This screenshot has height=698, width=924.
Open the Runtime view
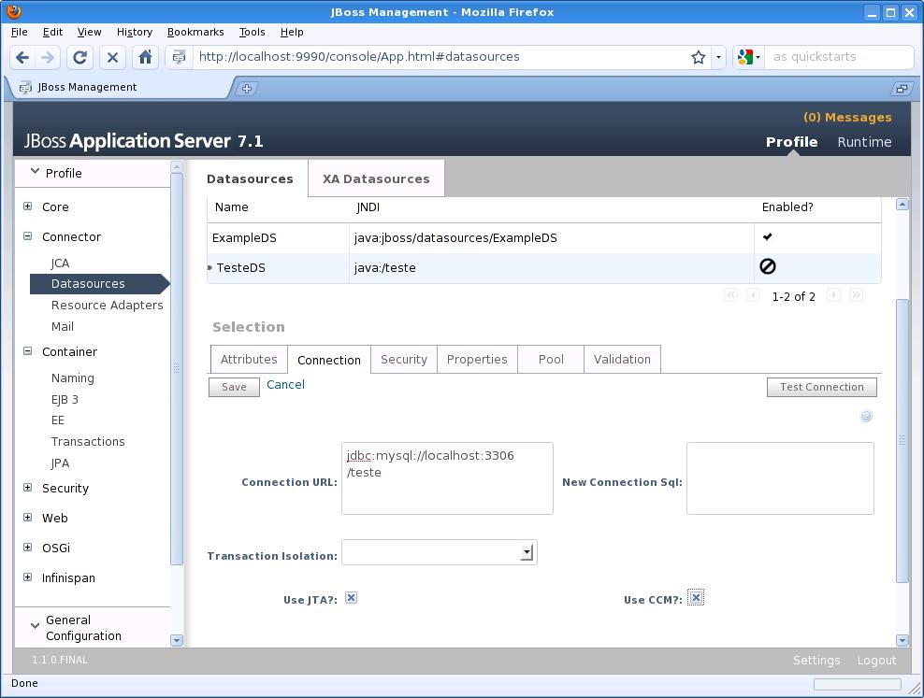point(864,142)
